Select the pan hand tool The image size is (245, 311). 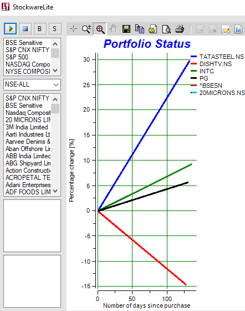pyautogui.click(x=113, y=29)
